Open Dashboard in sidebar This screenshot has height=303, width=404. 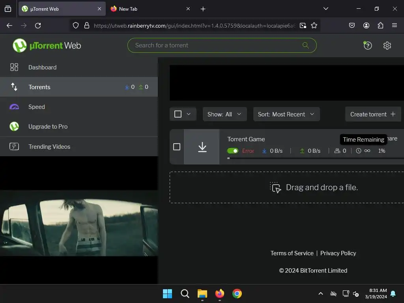(x=79, y=67)
